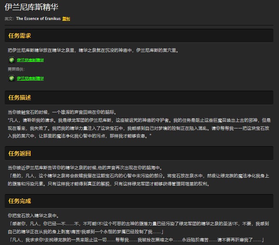Click the item icon directly below the requirement text
The height and width of the screenshot is (245, 279).
(12, 60)
